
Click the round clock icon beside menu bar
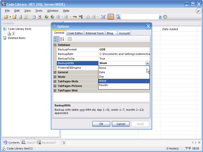tap(199, 11)
